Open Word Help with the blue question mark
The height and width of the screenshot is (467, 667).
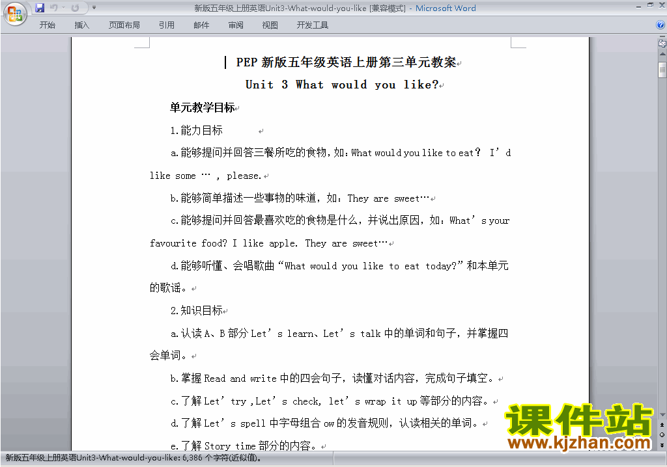click(x=660, y=25)
